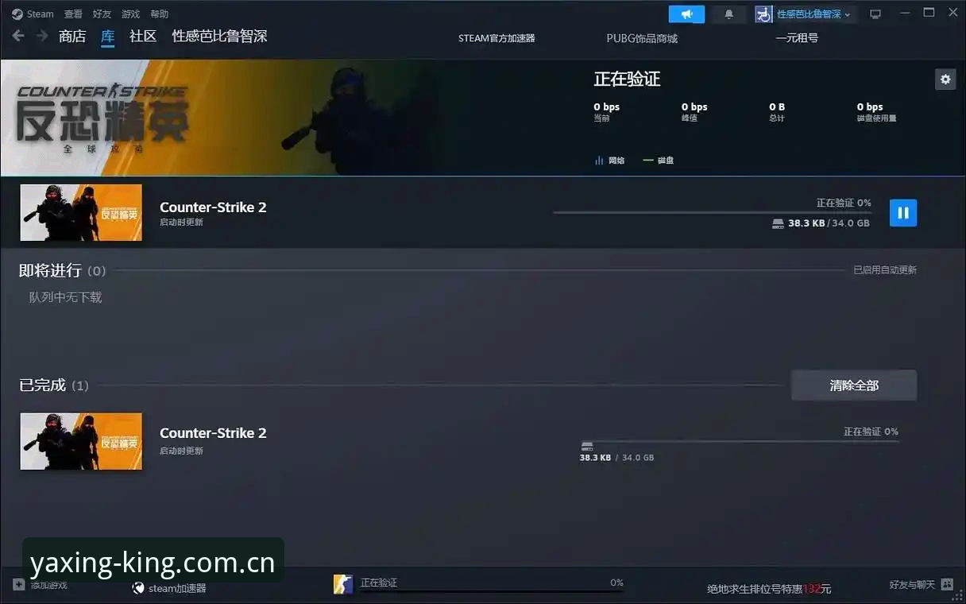
Task: Toggle the 网络 graph legend
Action: tap(609, 161)
